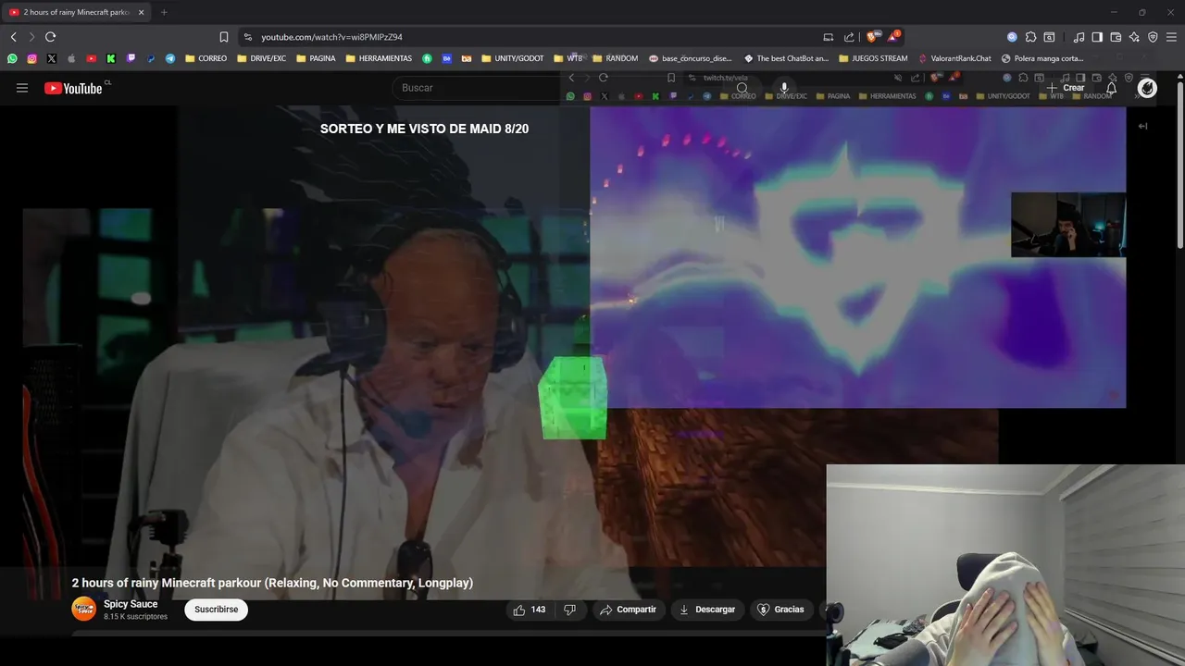1185x666 pixels.
Task: Bookmark this page with the bookmark icon
Action: [223, 37]
